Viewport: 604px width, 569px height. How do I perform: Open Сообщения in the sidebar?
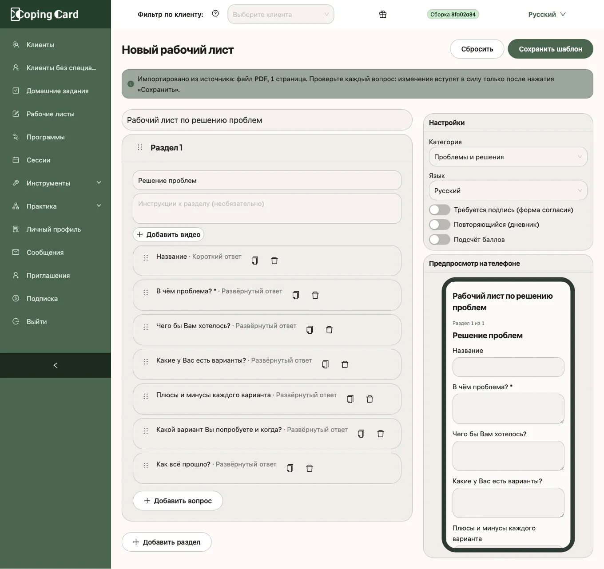coord(56,252)
